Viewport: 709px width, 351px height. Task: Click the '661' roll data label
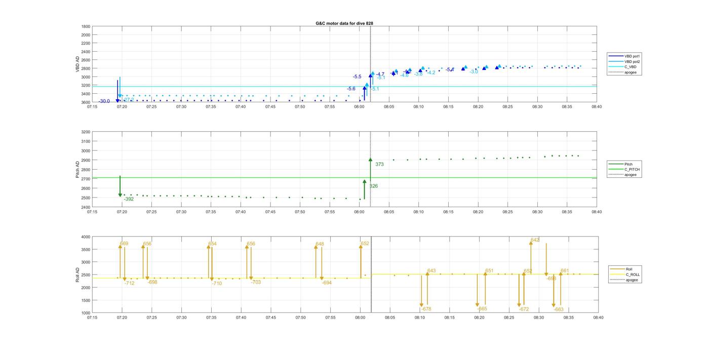point(565,270)
